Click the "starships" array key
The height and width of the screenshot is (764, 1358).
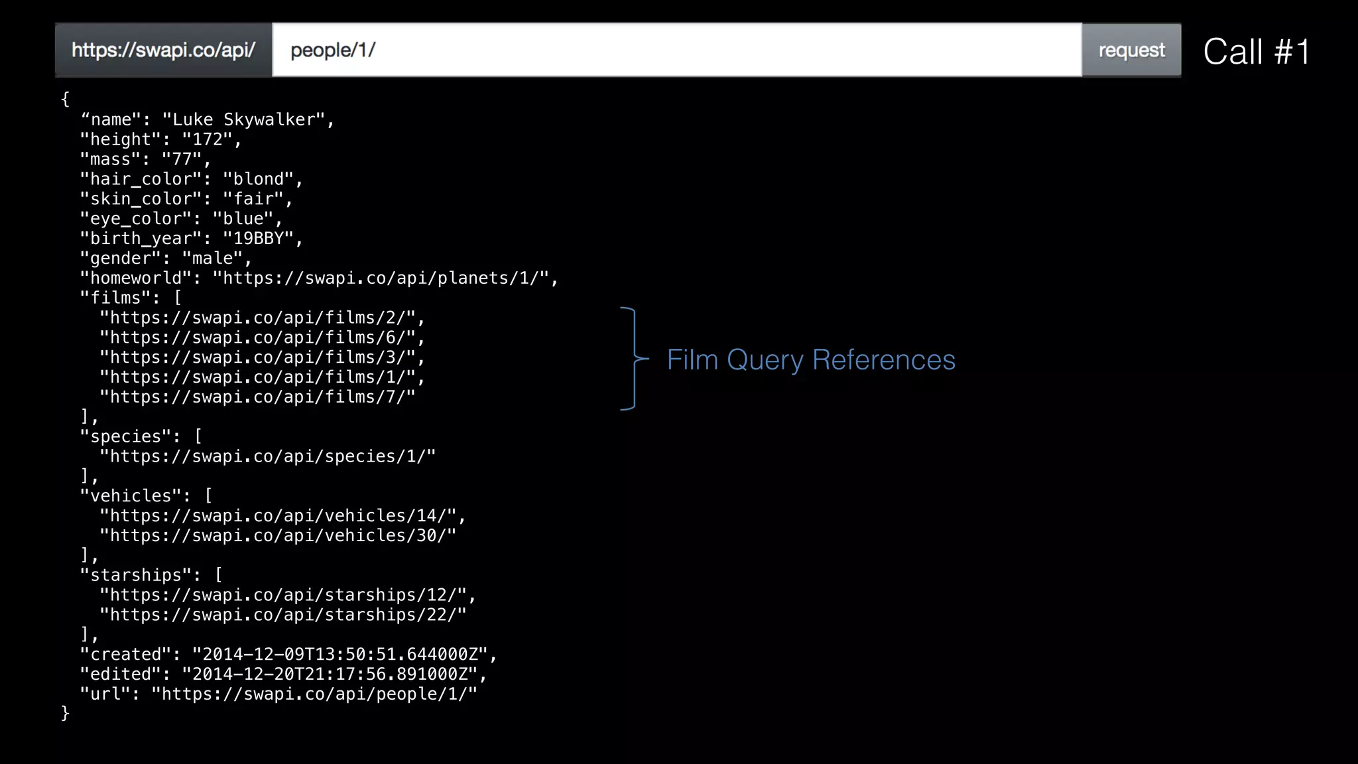[x=140, y=576]
